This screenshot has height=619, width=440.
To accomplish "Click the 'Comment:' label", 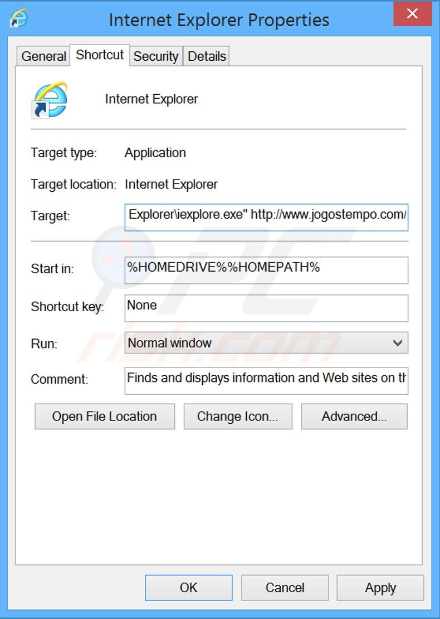I will 59,379.
